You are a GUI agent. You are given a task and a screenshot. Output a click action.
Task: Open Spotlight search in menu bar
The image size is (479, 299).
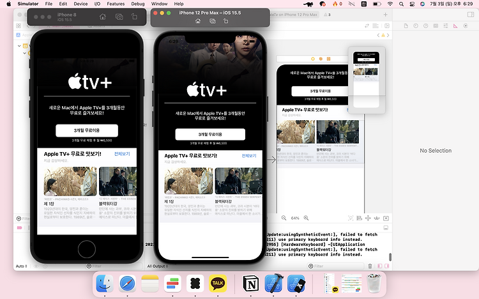coord(401,4)
